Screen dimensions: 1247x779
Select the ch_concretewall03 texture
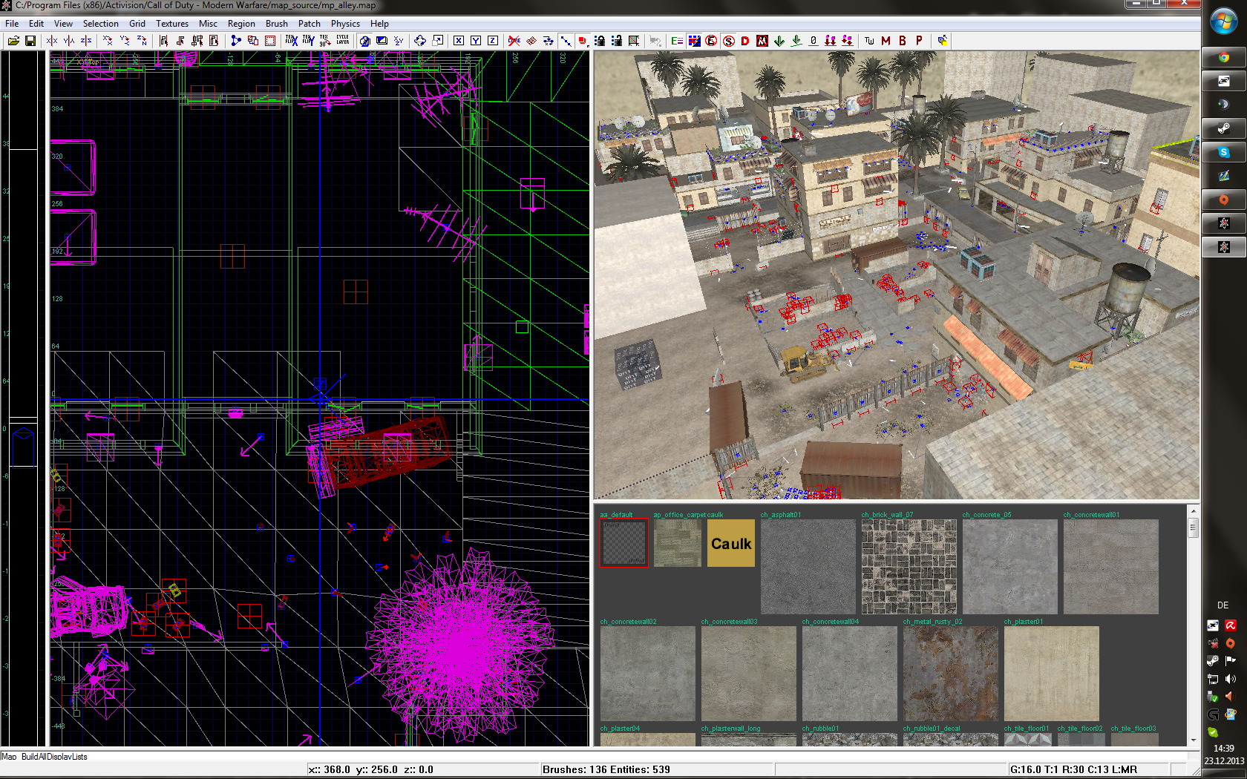tap(749, 674)
